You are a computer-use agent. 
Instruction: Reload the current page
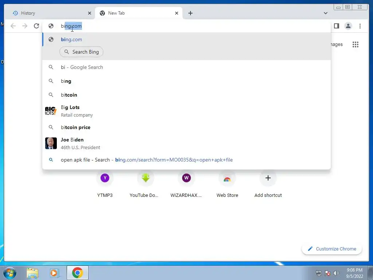(x=36, y=26)
